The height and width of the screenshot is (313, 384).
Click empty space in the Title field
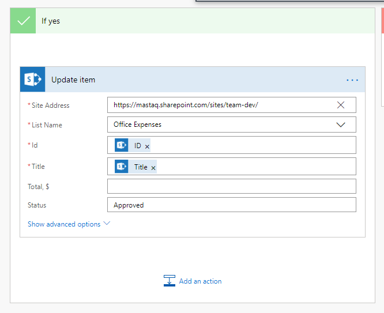pyautogui.click(x=254, y=167)
